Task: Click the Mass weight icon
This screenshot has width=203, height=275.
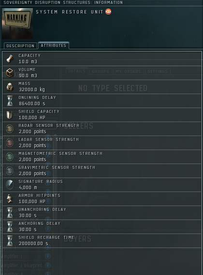Action: tap(10, 87)
